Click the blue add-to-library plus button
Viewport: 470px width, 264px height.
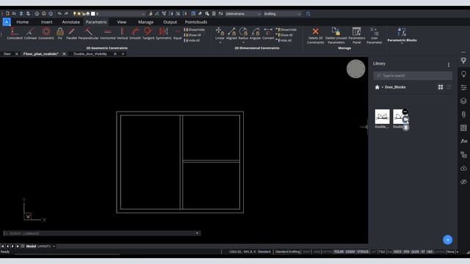[x=447, y=240]
